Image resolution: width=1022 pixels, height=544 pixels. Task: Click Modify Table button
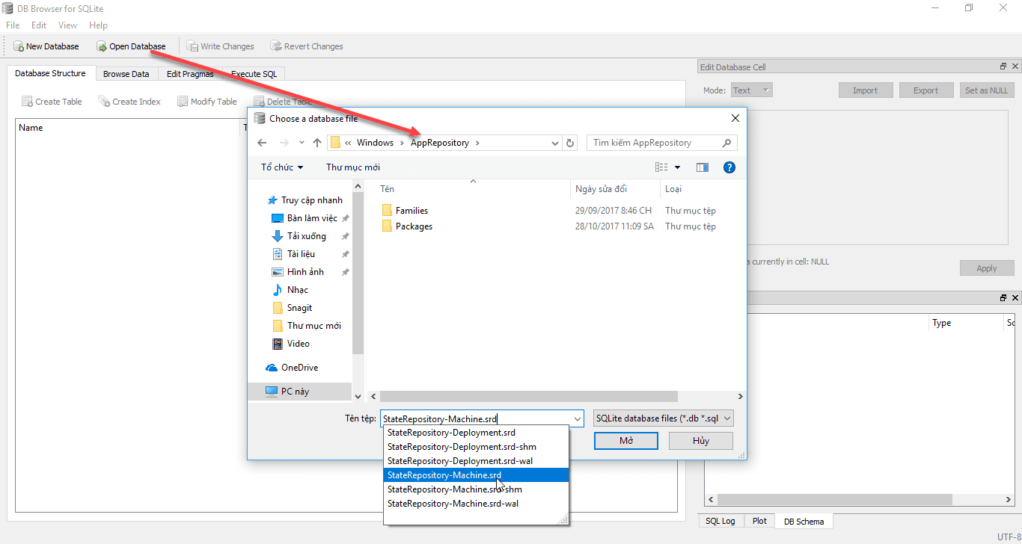pos(207,102)
